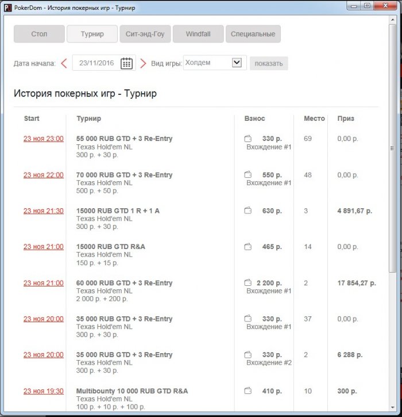Viewport: 402px width, 417px height.
Task: Click the buy-in value 410 р.
Action: pyautogui.click(x=272, y=391)
